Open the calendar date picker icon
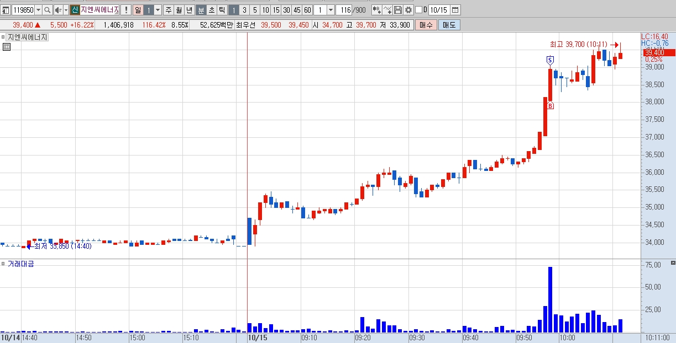The height and width of the screenshot is (343, 676). point(455,10)
